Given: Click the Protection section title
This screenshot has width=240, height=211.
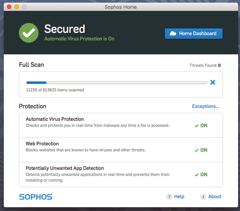Looking at the screenshot, I should [33, 106].
